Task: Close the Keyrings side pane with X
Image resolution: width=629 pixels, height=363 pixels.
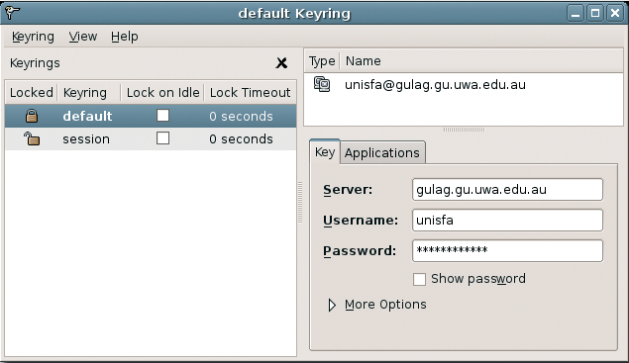Action: [281, 63]
